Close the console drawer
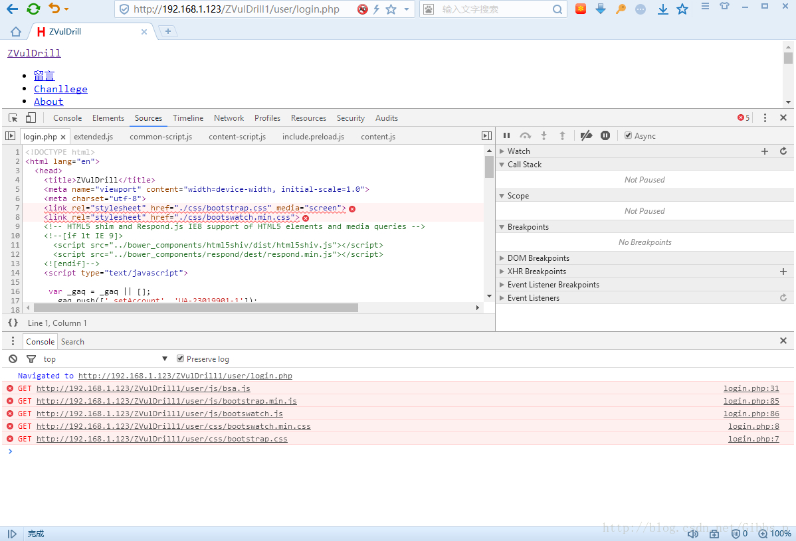Image resolution: width=796 pixels, height=541 pixels. tap(783, 341)
